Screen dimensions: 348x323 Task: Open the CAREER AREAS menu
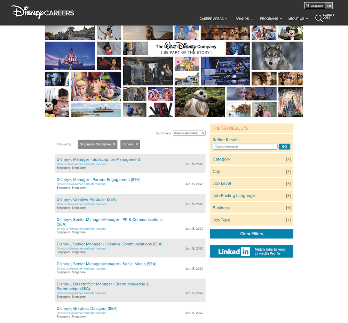pos(213,18)
